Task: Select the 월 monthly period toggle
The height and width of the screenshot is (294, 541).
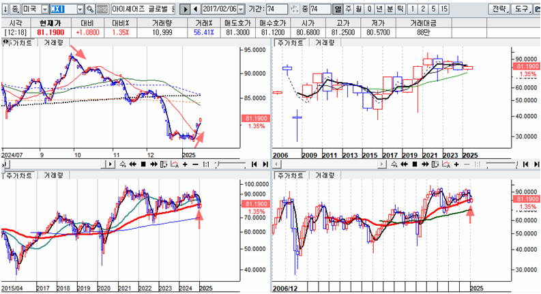Action: (x=359, y=9)
